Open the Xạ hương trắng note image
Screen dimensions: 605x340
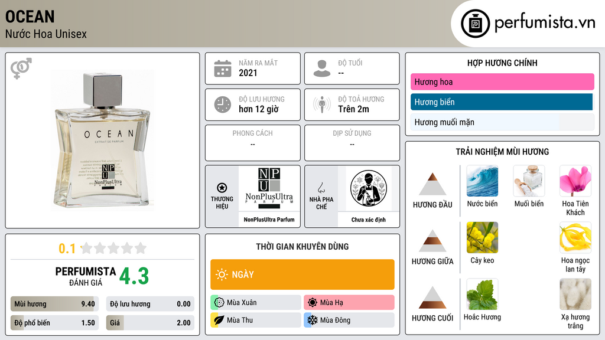pyautogui.click(x=575, y=294)
